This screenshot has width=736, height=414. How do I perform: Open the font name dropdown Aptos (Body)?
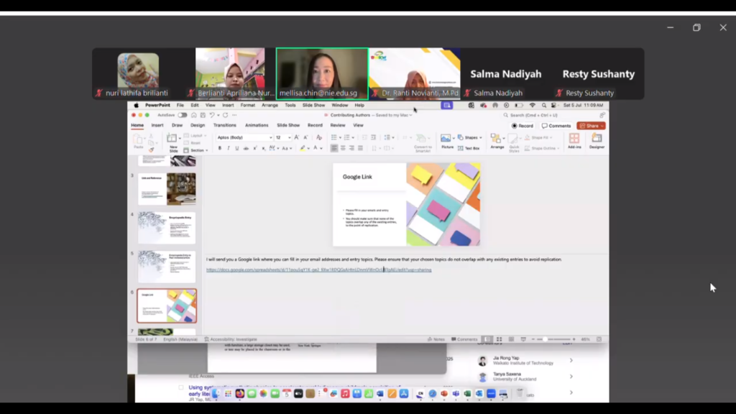(243, 137)
